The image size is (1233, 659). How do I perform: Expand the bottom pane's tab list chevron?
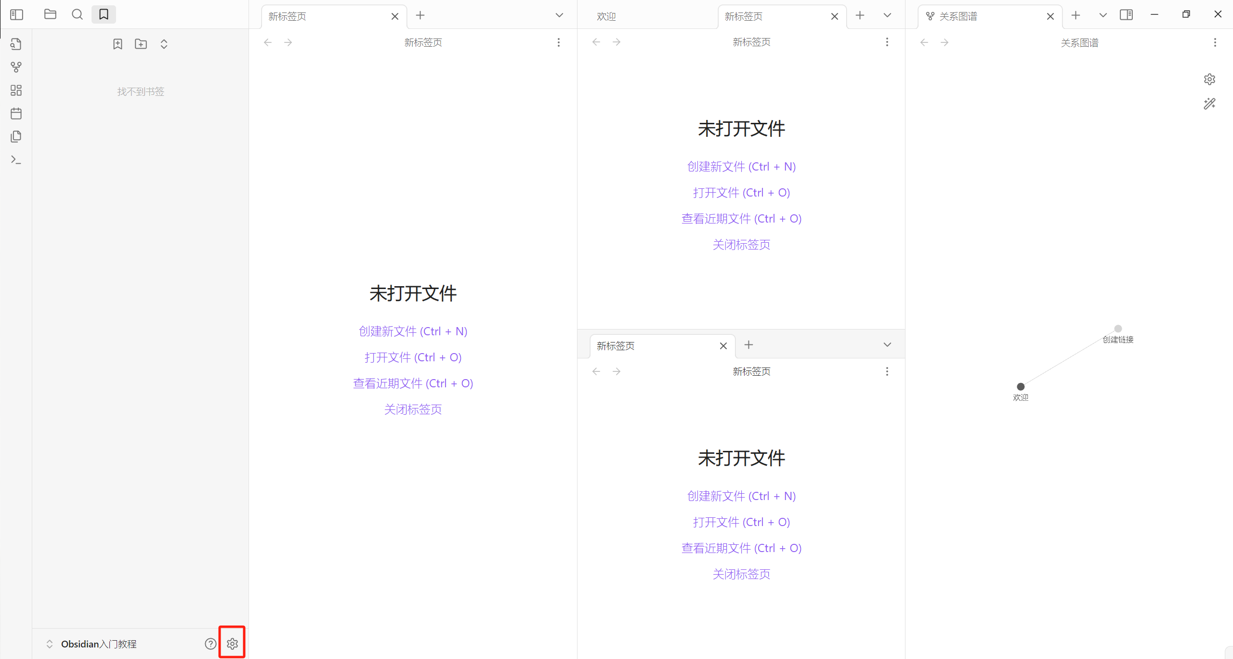(x=887, y=345)
